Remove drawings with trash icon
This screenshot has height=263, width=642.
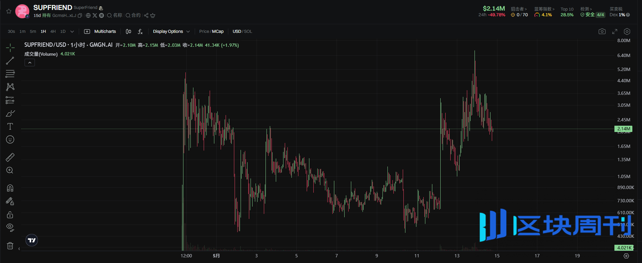click(10, 246)
